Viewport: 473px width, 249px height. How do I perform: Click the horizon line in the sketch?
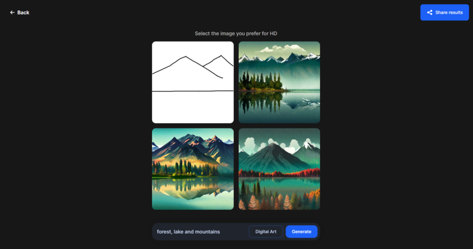coord(193,91)
